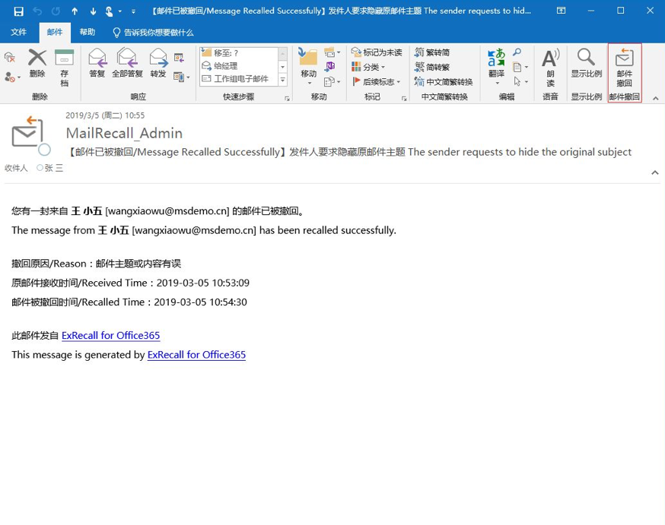Viewport: 665px width, 525px height.
Task: Save the message with the floppy disk icon
Action: (x=18, y=11)
